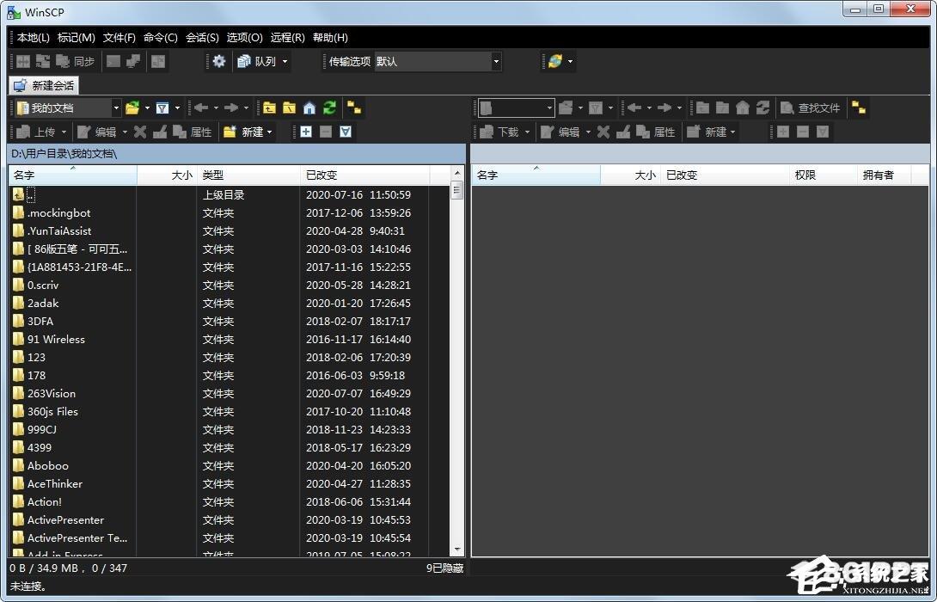This screenshot has width=937, height=602.
Task: Click the local path D:\用户目录\我的文档\
Action: 64,154
